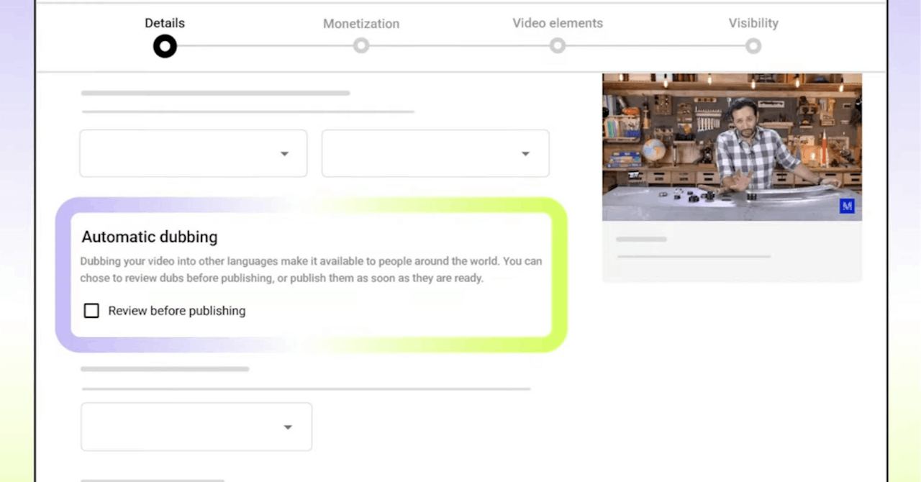Click the Video elements step circle
Image resolution: width=921 pixels, height=482 pixels.
pos(558,46)
